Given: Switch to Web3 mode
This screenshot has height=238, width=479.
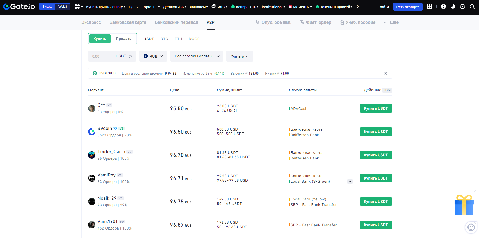Looking at the screenshot, I should pos(63,7).
